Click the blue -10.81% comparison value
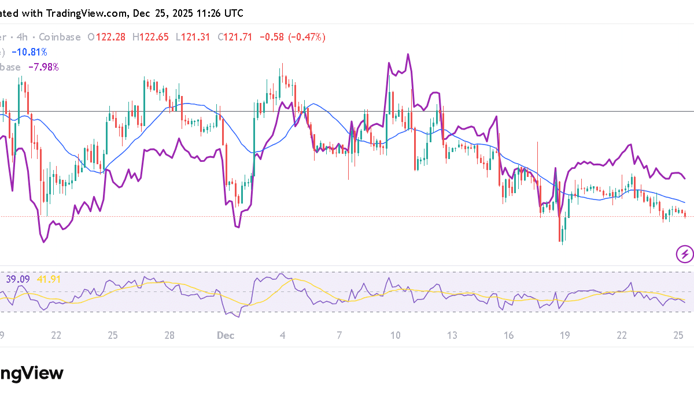 click(32, 52)
